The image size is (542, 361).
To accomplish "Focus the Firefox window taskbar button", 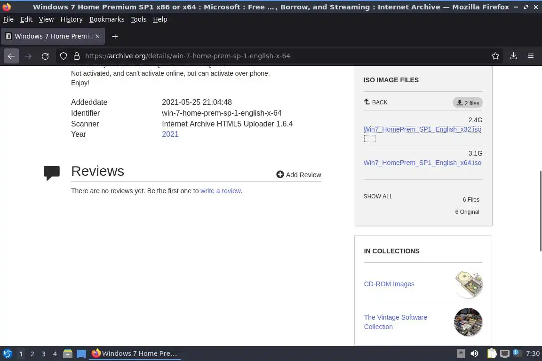I will pyautogui.click(x=135, y=354).
